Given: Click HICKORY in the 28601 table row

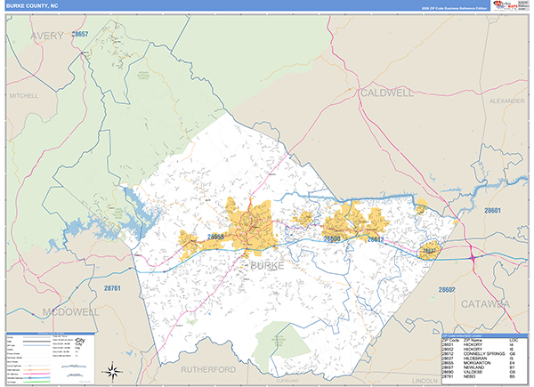Looking at the screenshot, I should [473, 345].
